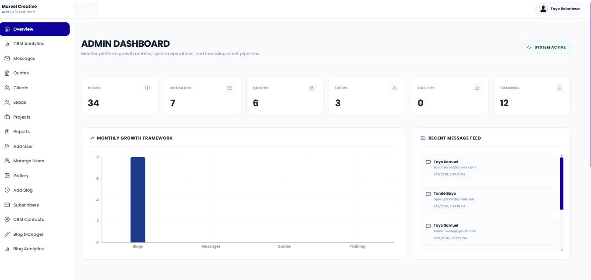Image resolution: width=591 pixels, height=280 pixels.
Task: Click the Reports clipboard icon
Action: click(7, 132)
